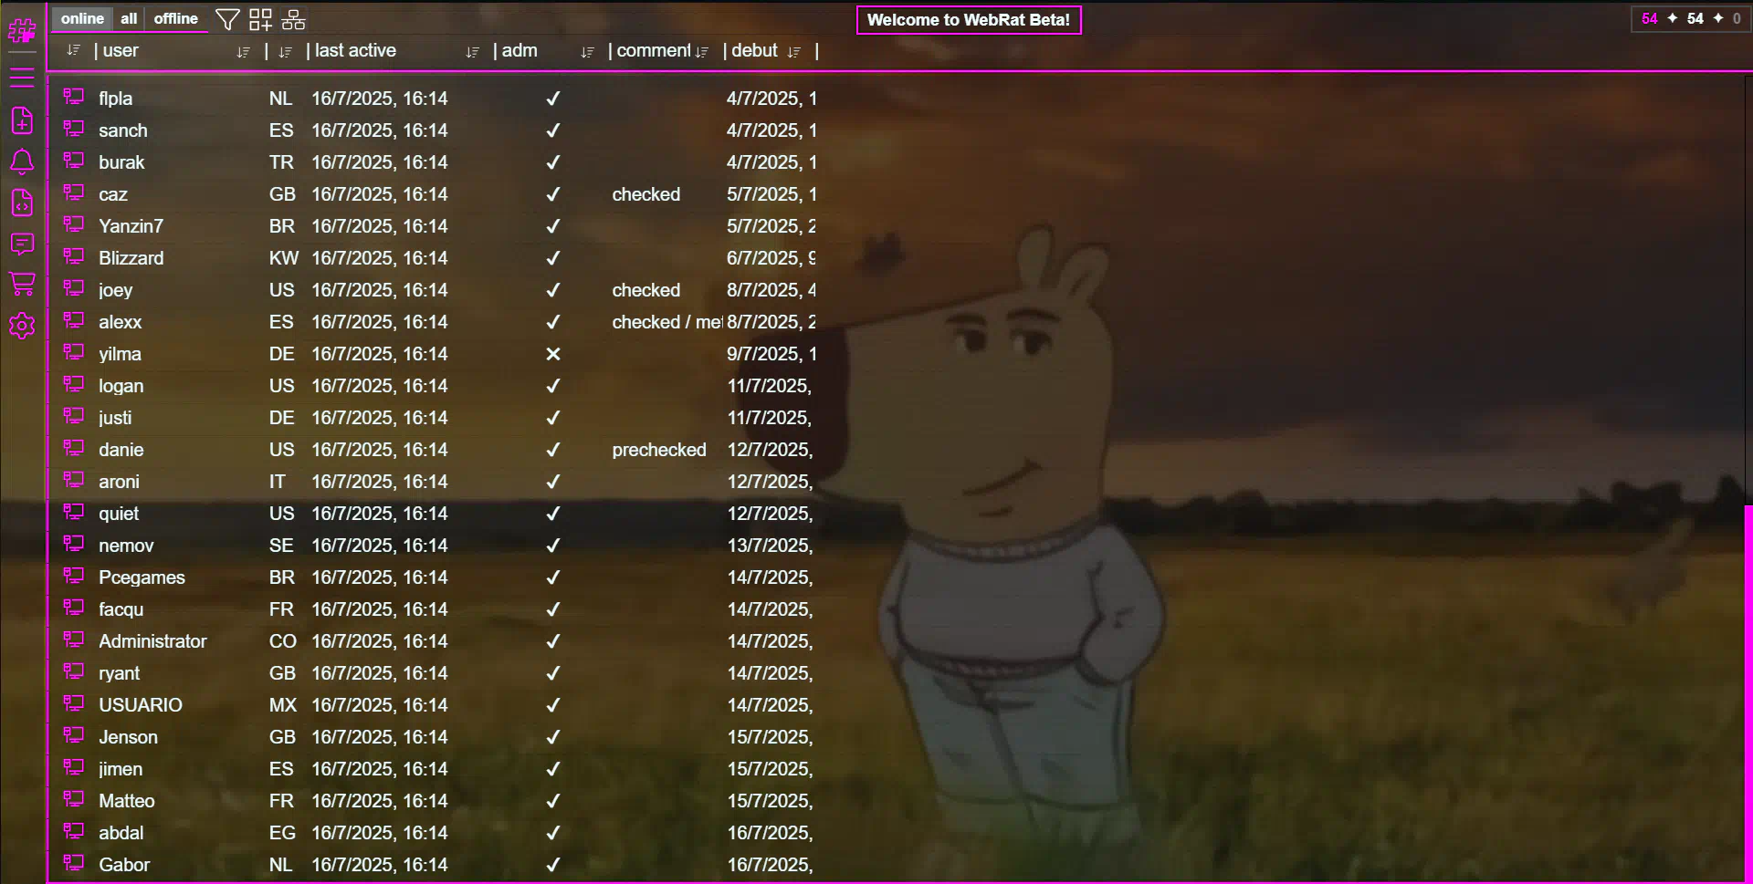The image size is (1753, 884).
Task: Click the code file icon in the sidebar
Action: tap(22, 203)
